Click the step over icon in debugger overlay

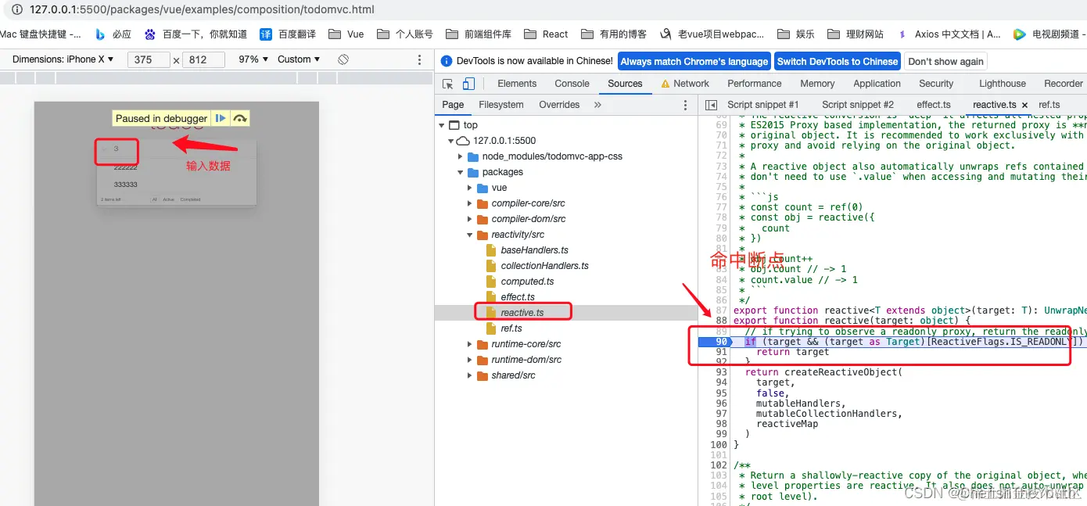tap(240, 118)
